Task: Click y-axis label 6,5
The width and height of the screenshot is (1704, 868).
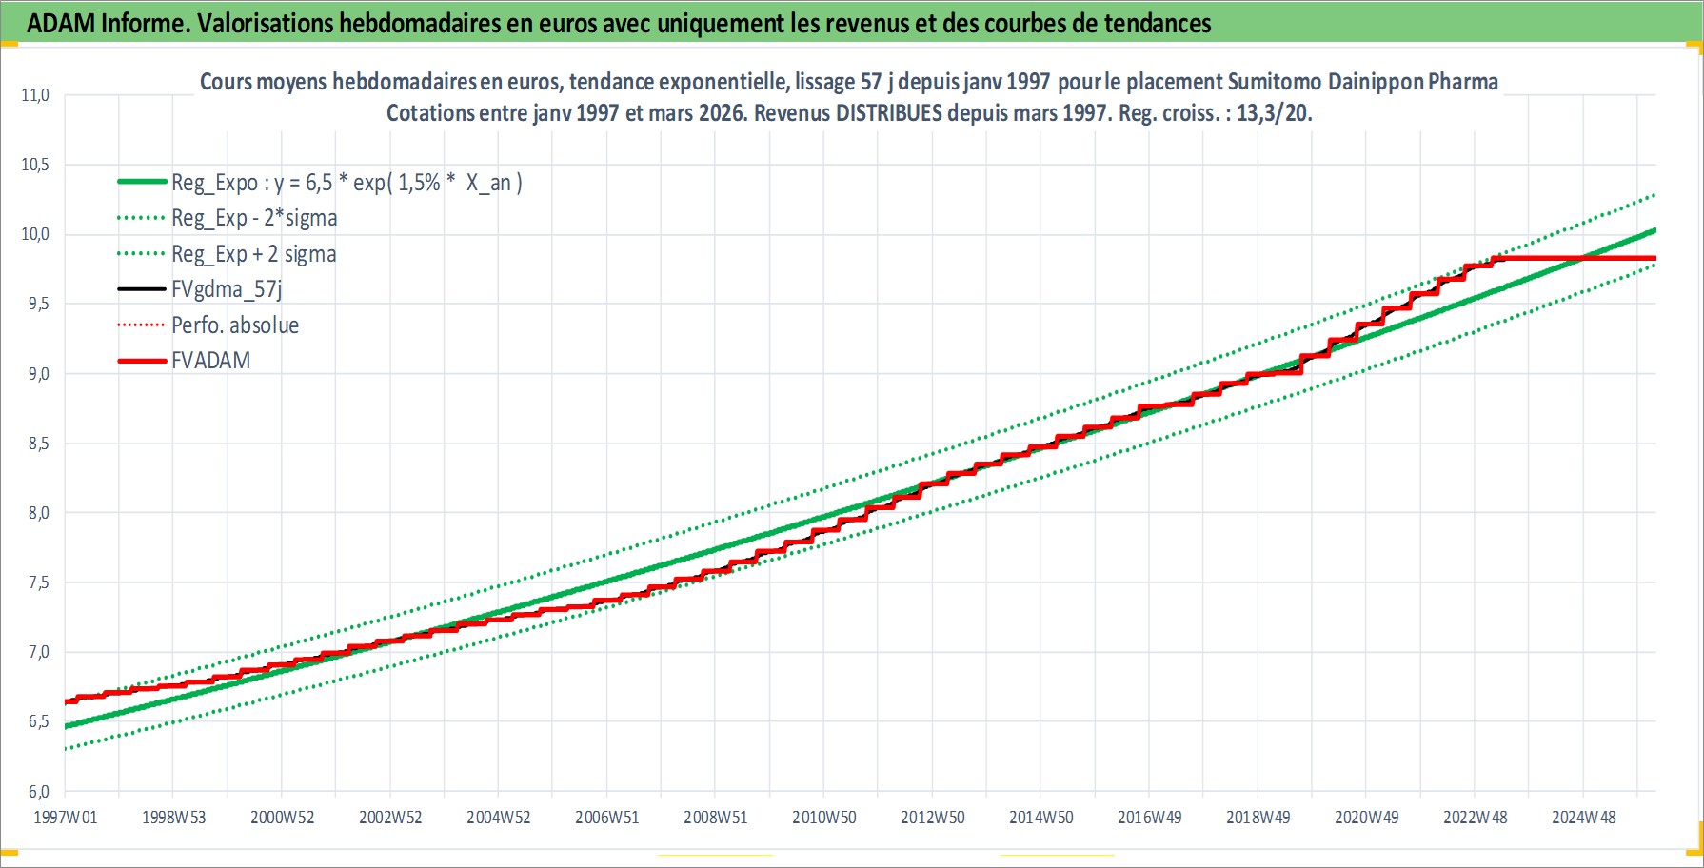Action: pyautogui.click(x=38, y=721)
